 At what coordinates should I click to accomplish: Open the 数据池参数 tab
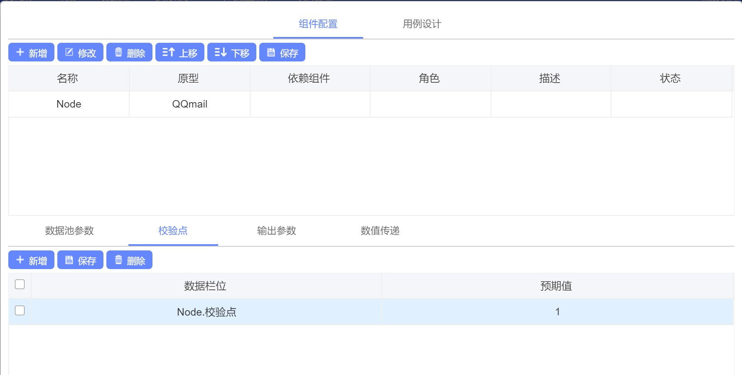(69, 231)
